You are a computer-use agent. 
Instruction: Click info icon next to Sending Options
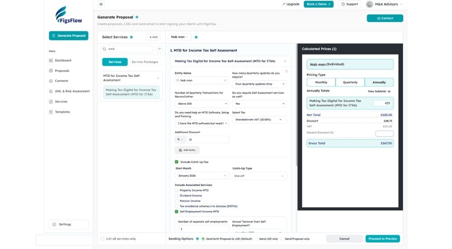(198, 239)
